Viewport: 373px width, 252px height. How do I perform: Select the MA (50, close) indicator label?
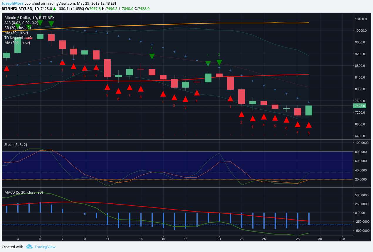click(x=16, y=33)
